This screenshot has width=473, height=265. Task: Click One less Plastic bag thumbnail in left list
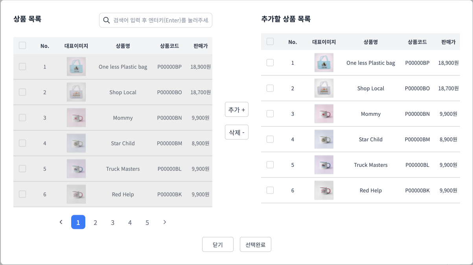click(x=76, y=67)
